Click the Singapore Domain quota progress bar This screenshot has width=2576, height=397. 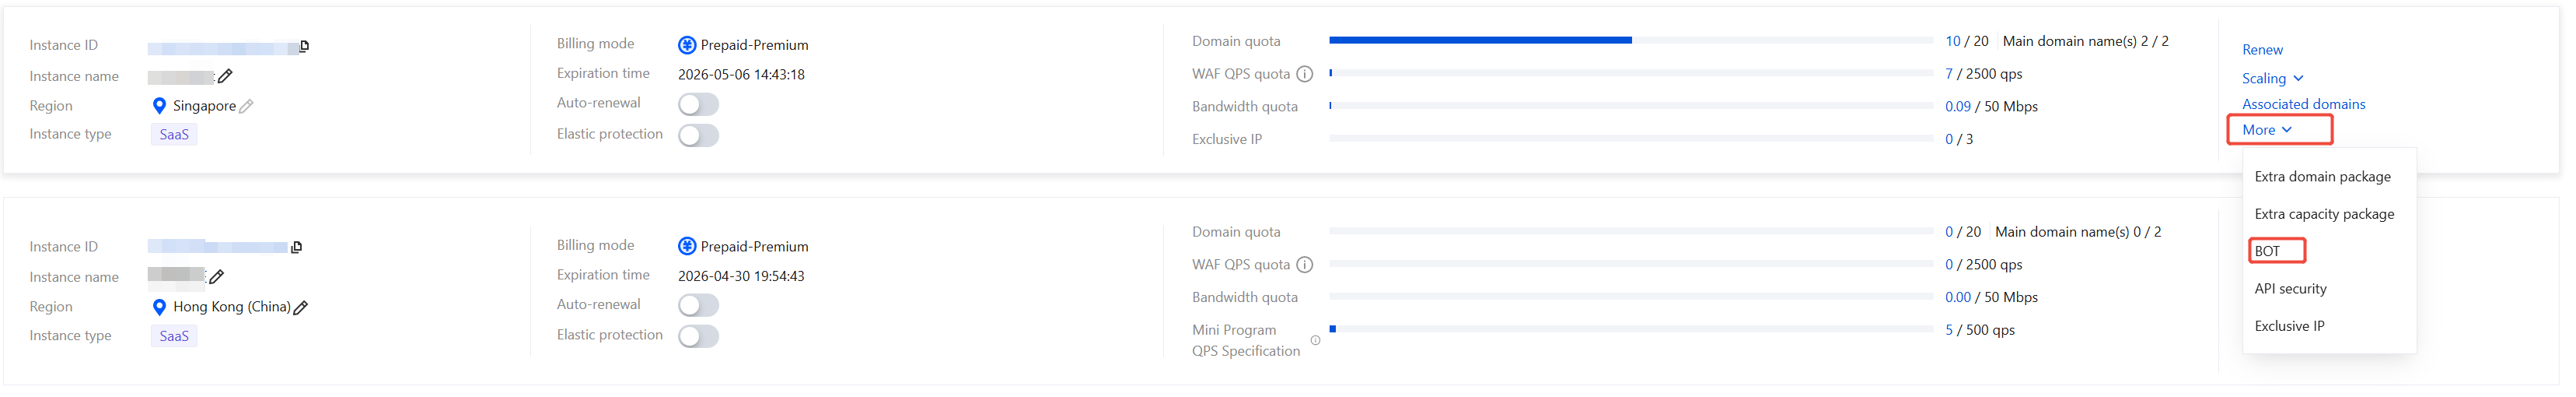click(x=1630, y=41)
